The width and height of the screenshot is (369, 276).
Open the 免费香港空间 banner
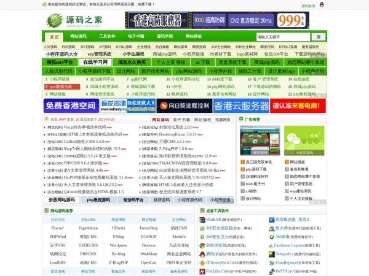pyautogui.click(x=71, y=105)
